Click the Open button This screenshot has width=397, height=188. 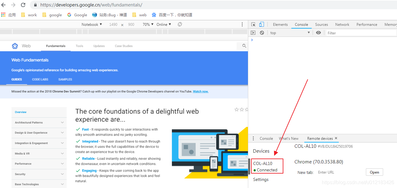click(x=375, y=172)
